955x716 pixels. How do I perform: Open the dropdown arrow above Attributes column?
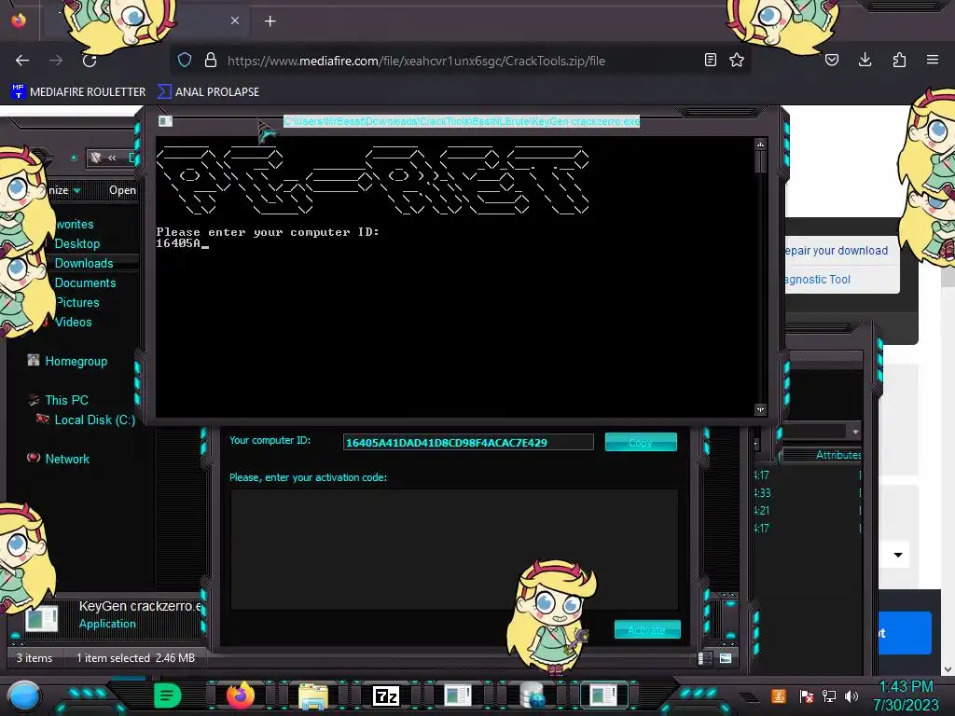coord(855,432)
